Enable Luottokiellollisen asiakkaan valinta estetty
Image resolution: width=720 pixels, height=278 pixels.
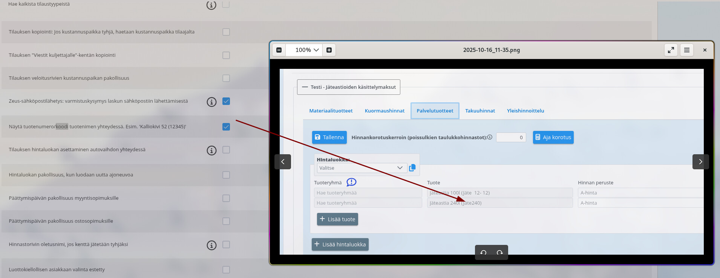[x=226, y=270]
